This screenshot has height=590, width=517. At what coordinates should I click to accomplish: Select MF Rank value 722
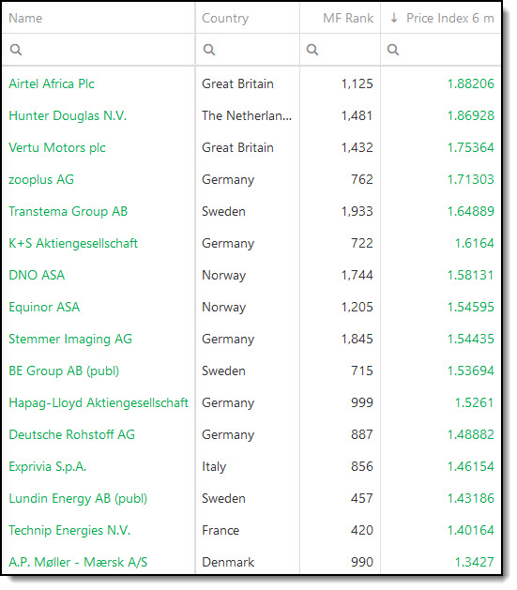(x=362, y=243)
